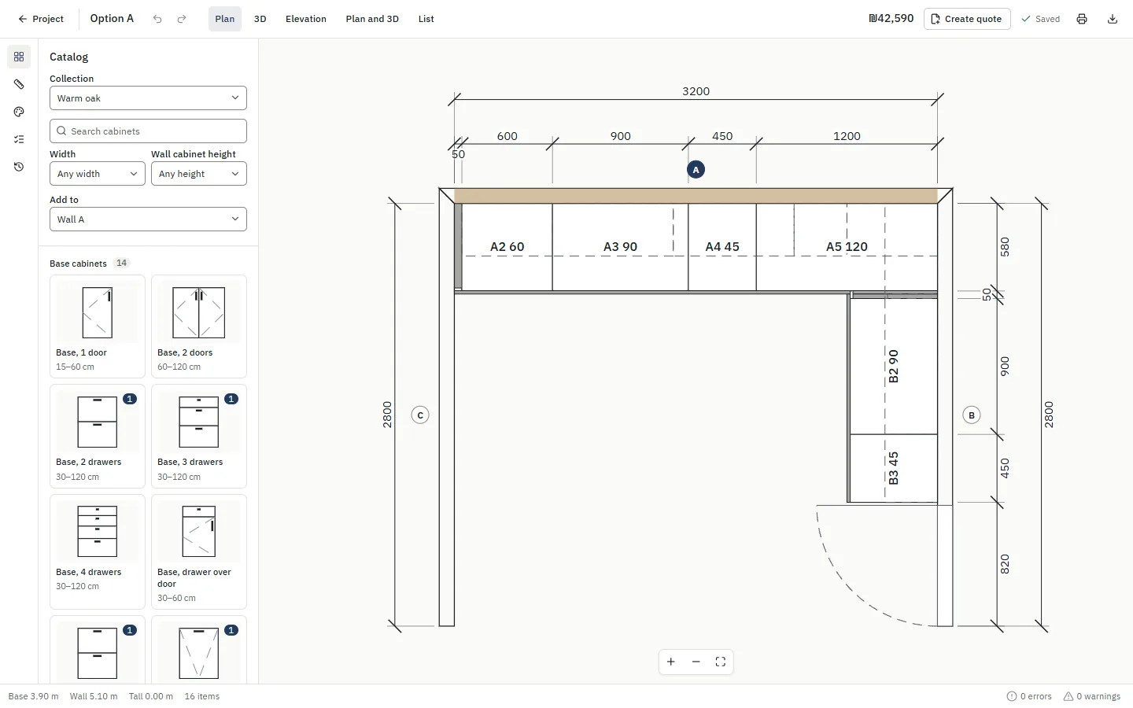Open the measure tool sidebar icon
Screen dimensions: 1133x708
coord(19,84)
